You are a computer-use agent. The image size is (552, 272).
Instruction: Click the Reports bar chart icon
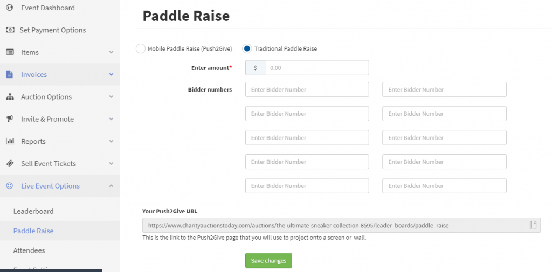(x=10, y=141)
